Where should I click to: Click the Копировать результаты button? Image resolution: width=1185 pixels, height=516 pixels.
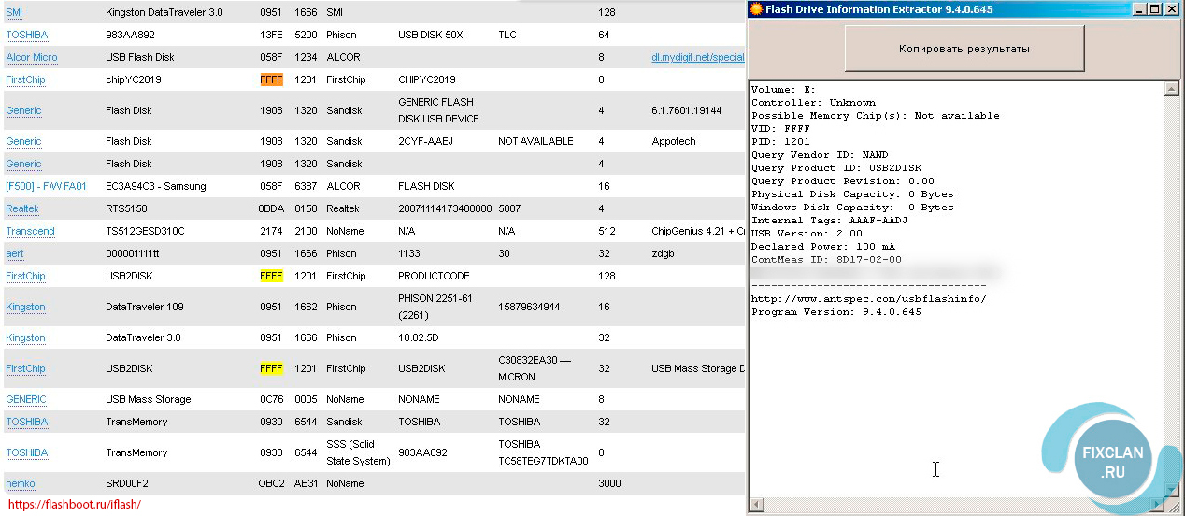(964, 49)
